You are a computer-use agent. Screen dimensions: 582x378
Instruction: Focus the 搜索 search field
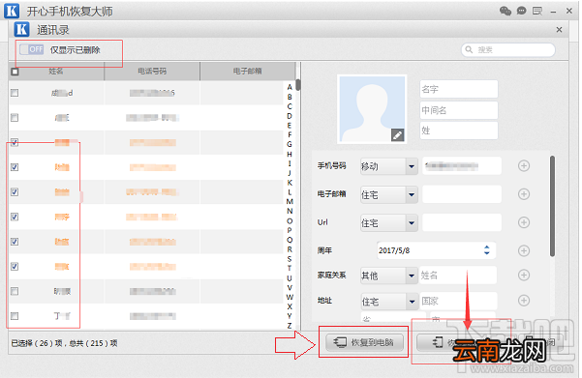[508, 49]
